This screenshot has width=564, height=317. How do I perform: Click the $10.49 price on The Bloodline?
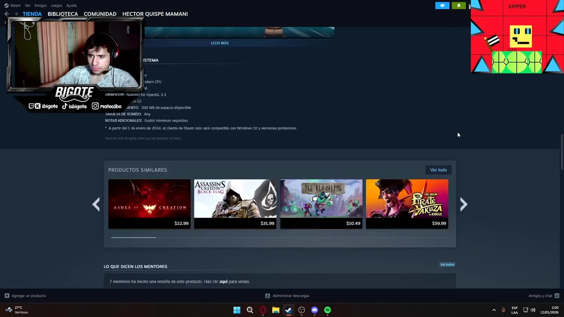[x=353, y=223]
